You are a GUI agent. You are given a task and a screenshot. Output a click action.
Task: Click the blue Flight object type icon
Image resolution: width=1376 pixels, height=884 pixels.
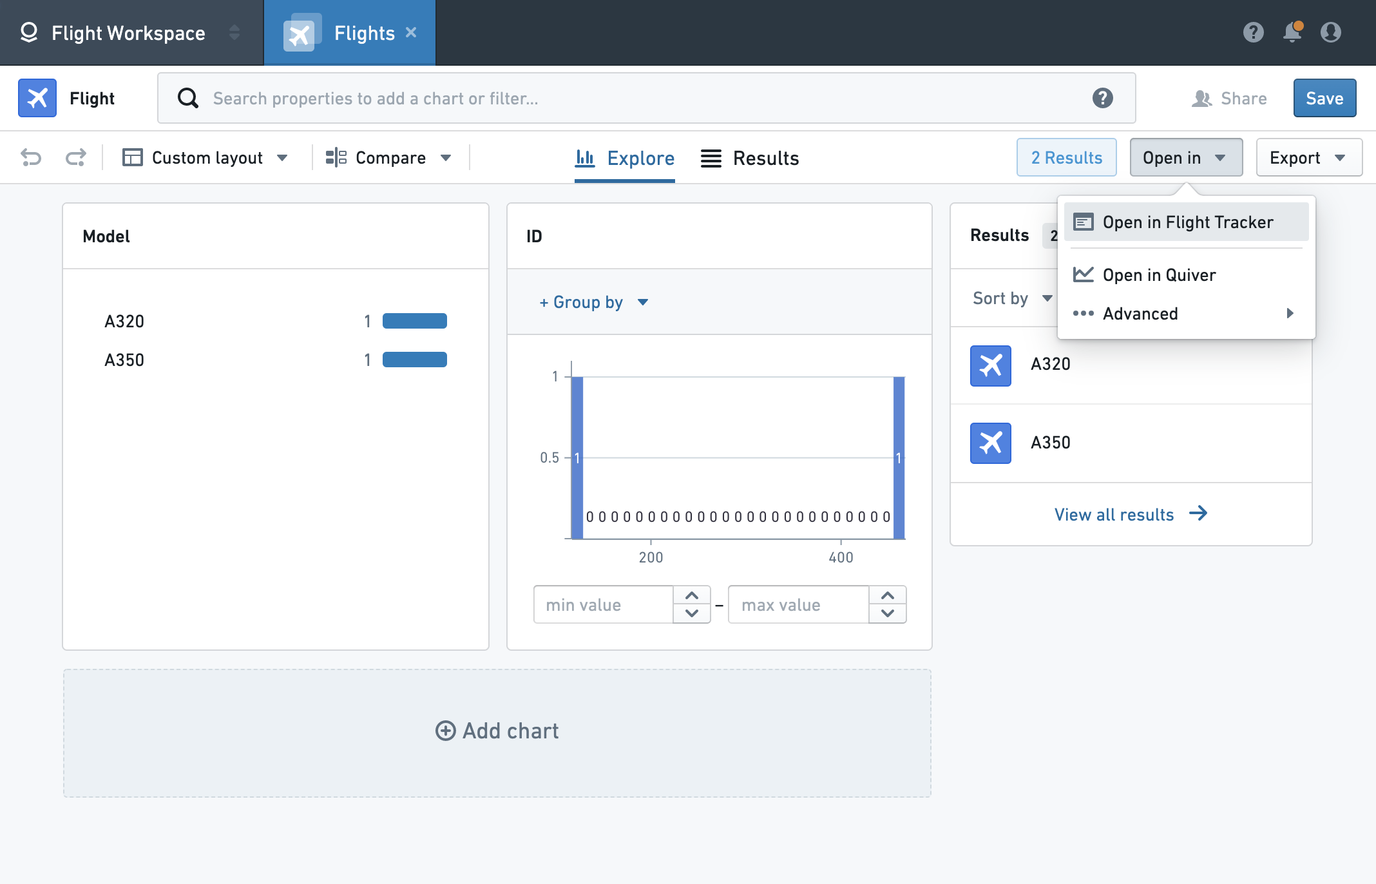(x=37, y=98)
